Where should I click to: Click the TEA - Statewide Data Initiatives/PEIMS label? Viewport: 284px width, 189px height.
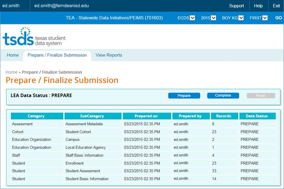(x=114, y=18)
